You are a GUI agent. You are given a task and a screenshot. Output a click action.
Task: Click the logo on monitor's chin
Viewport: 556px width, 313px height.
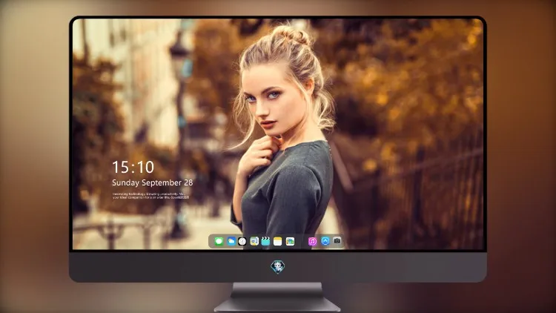278,267
